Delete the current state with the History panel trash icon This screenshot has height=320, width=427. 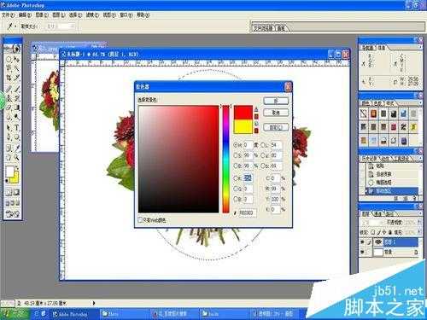coord(415,199)
